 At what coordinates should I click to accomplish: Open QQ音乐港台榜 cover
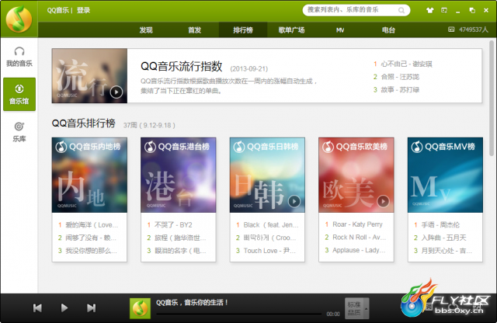coord(179,175)
